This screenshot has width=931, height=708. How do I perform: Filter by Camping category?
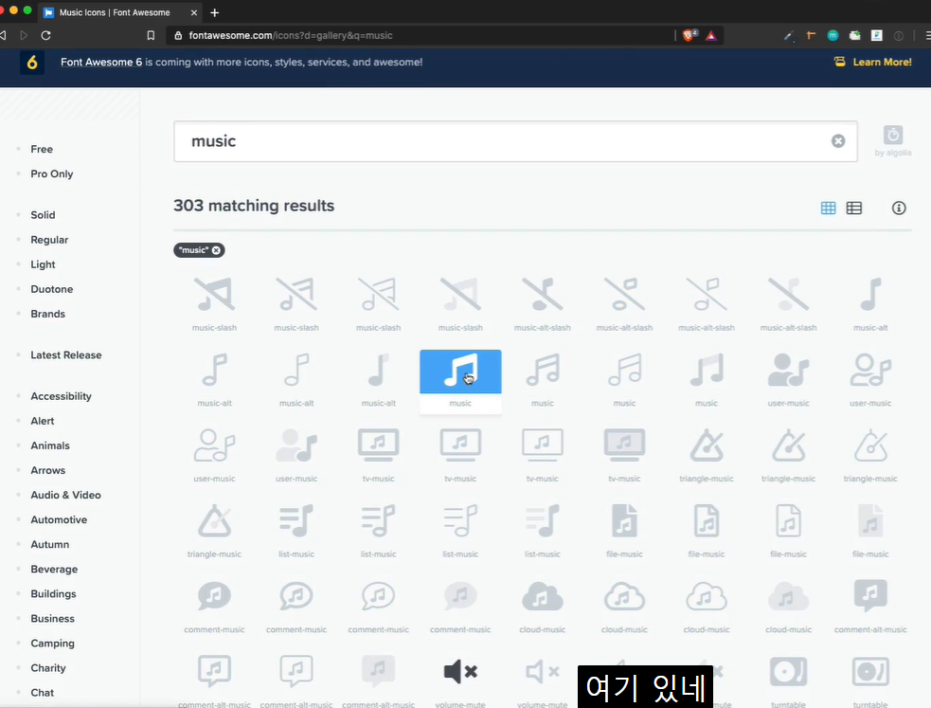click(52, 644)
